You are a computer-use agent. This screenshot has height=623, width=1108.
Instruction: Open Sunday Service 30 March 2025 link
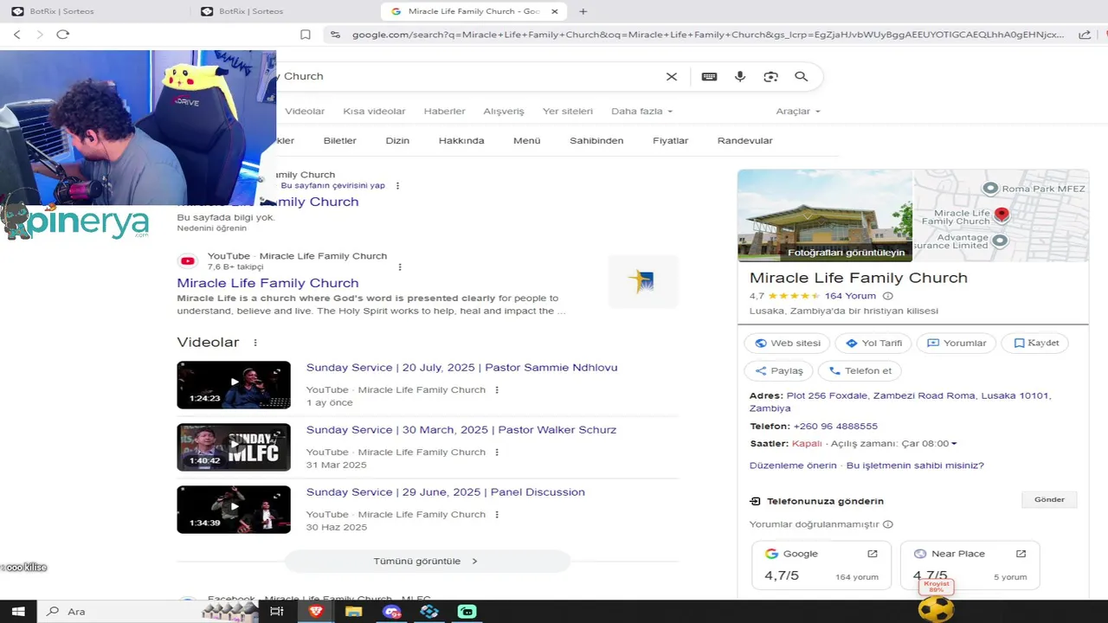tap(461, 430)
